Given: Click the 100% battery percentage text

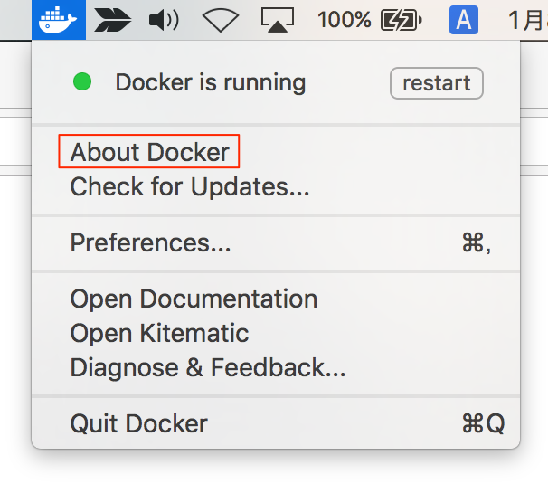Looking at the screenshot, I should click(x=344, y=19).
